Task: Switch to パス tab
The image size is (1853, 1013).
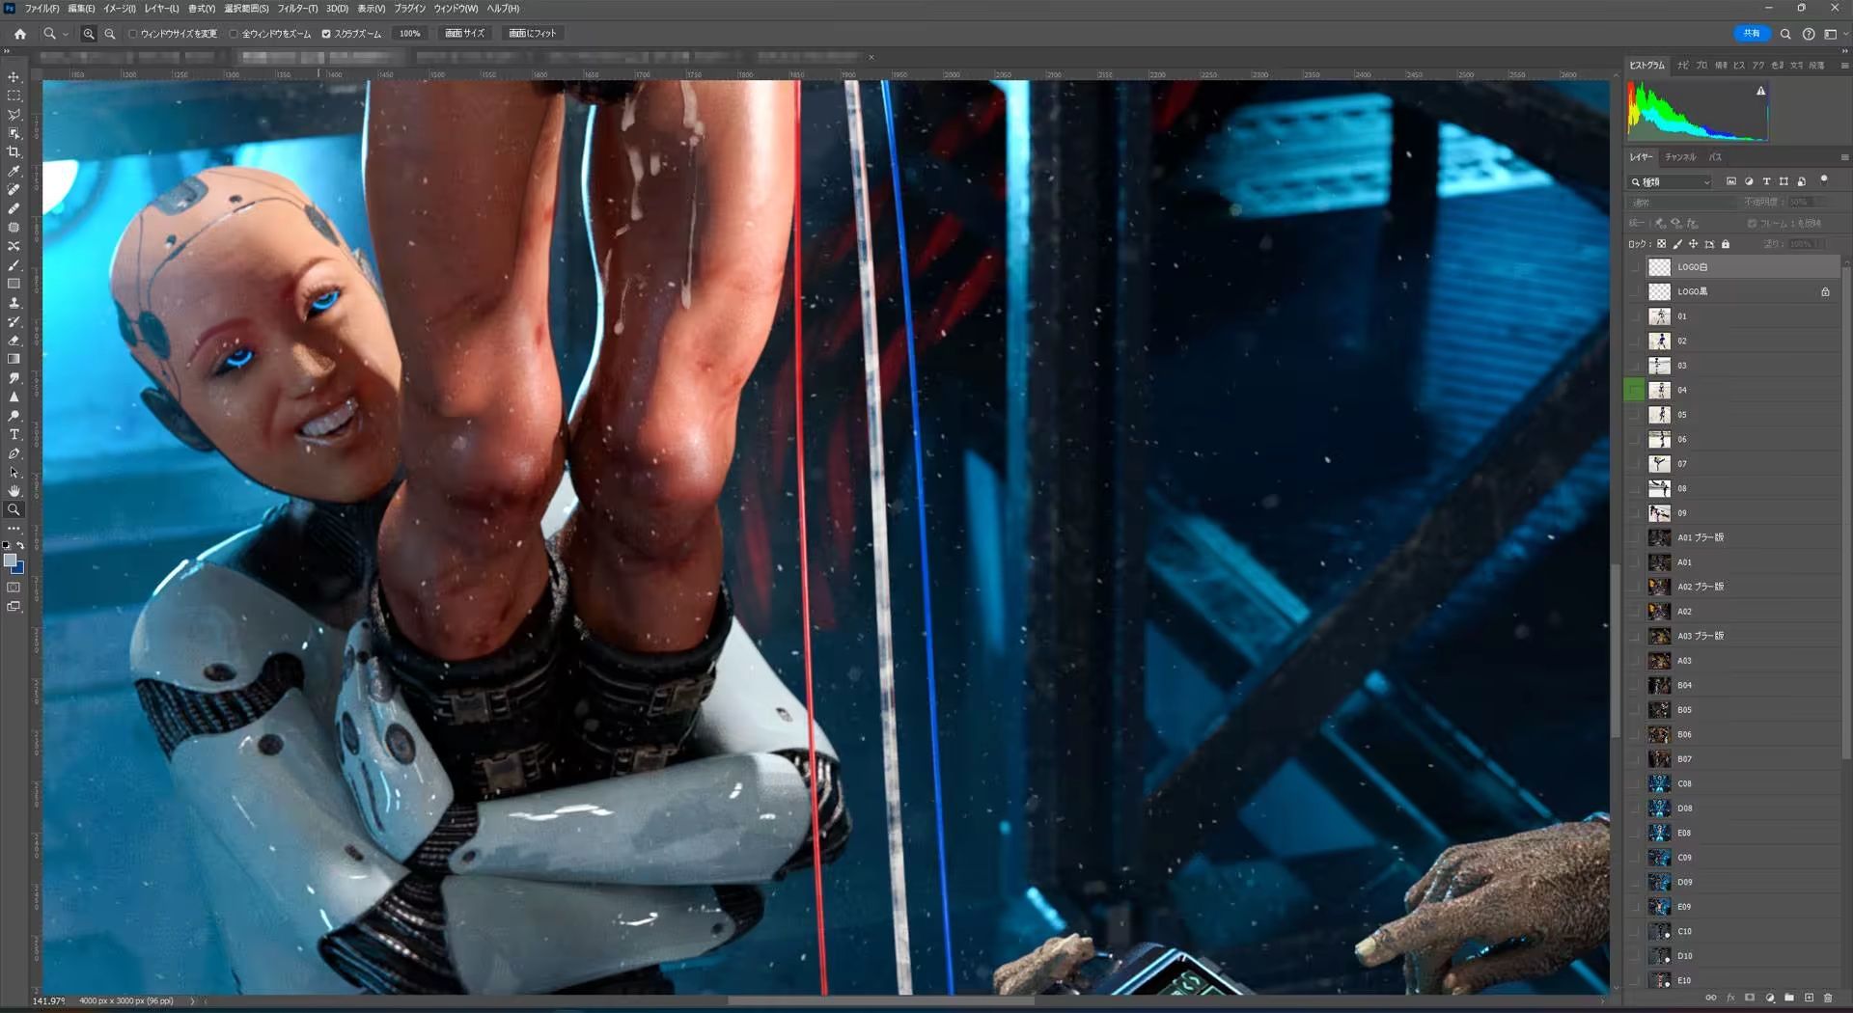Action: 1715,157
